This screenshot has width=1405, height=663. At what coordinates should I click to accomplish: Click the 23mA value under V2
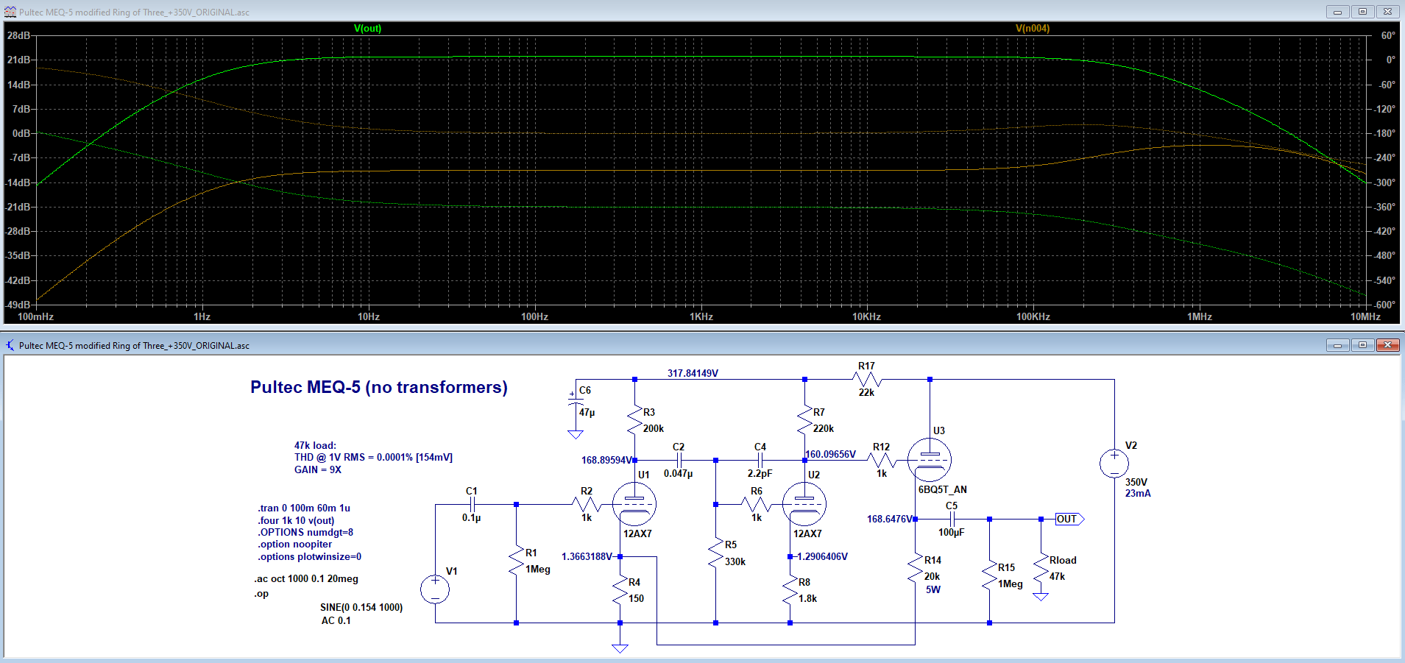click(1138, 493)
